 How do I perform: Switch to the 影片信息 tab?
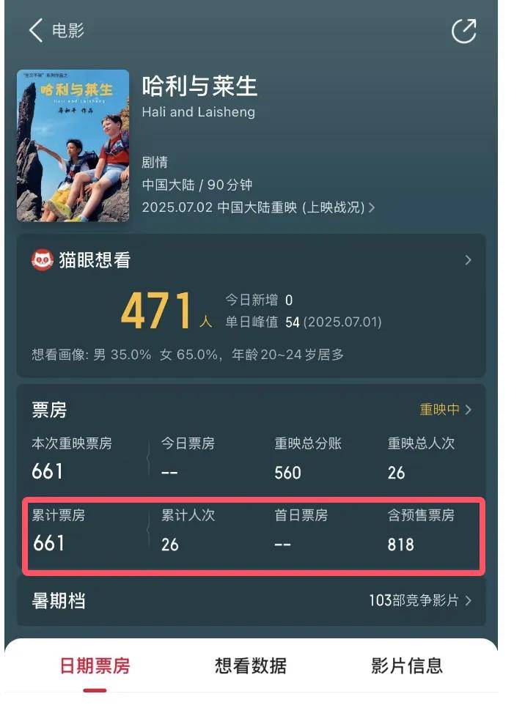[407, 665]
